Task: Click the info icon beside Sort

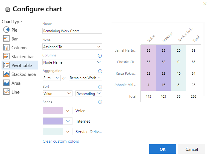Action: 100,87
